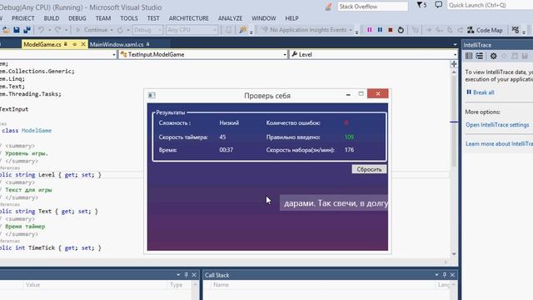Screen dimensions: 533x300
Task: Click the blue pause icon in the debug toolbar
Action: (x=380, y=30)
